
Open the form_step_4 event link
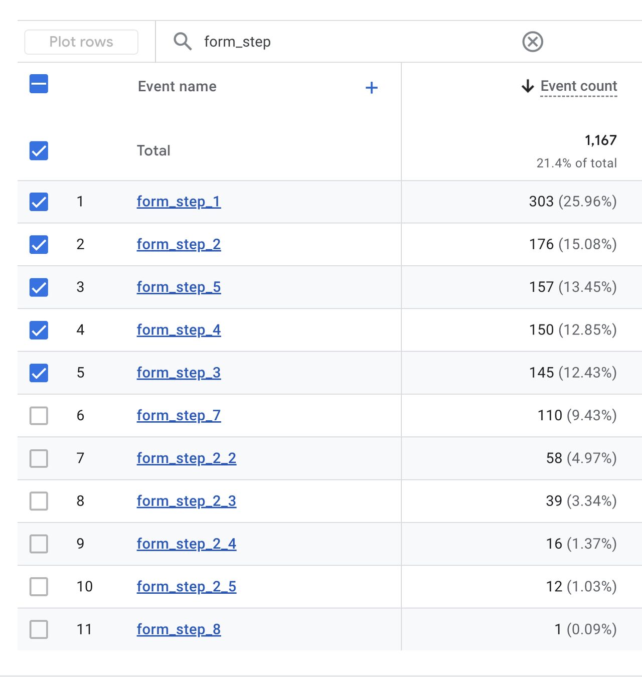point(179,330)
